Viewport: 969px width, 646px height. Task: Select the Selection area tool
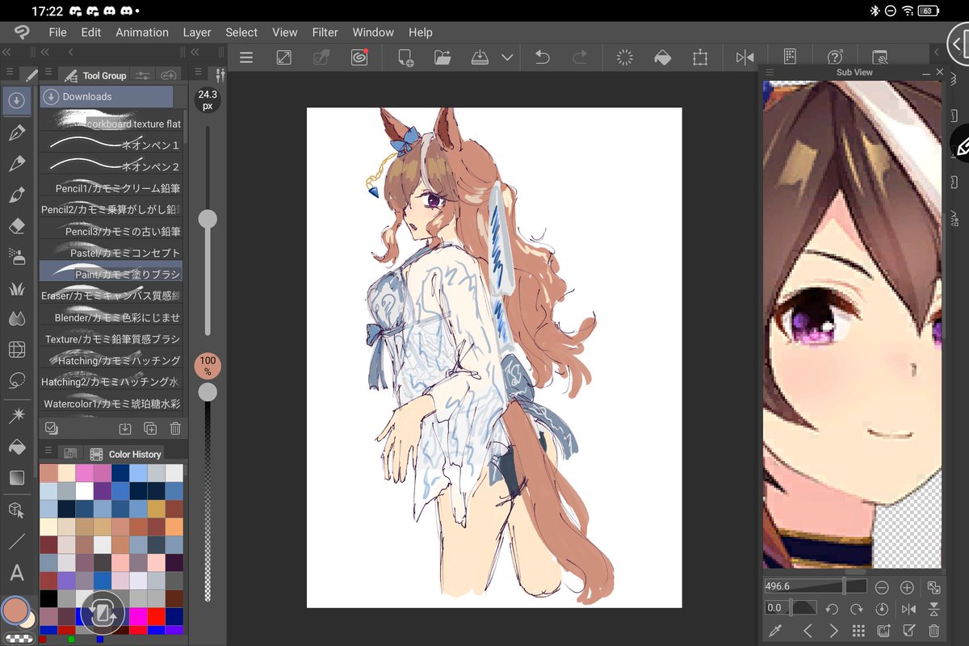coord(17,350)
